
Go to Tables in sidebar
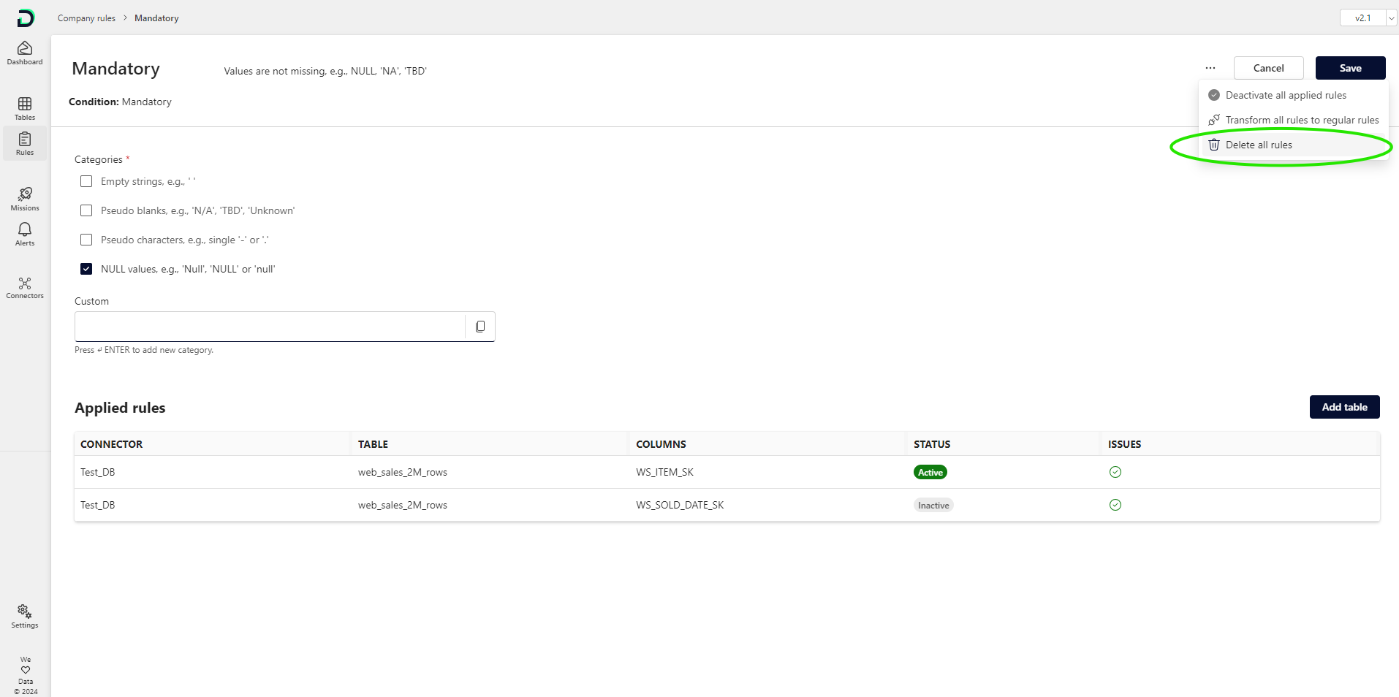(25, 108)
